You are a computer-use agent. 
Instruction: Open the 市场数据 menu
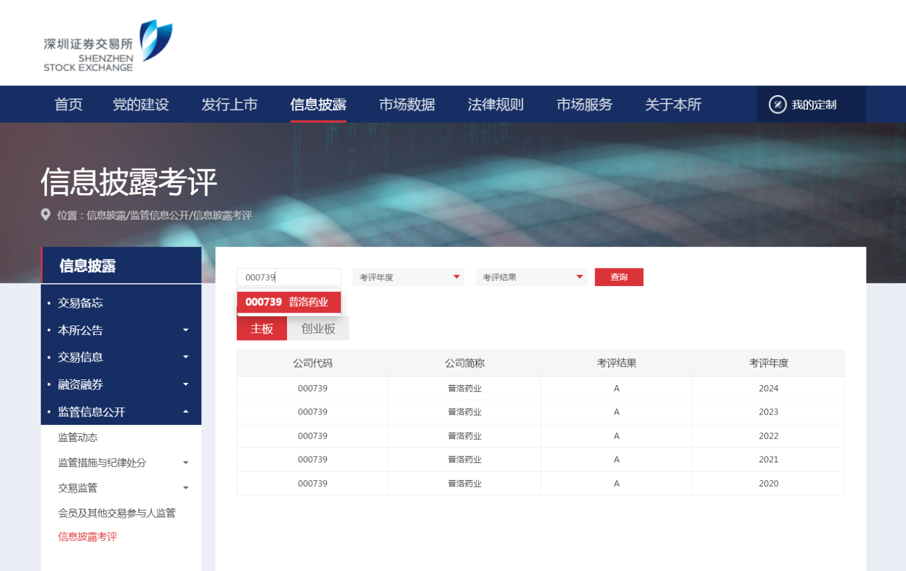pos(407,104)
